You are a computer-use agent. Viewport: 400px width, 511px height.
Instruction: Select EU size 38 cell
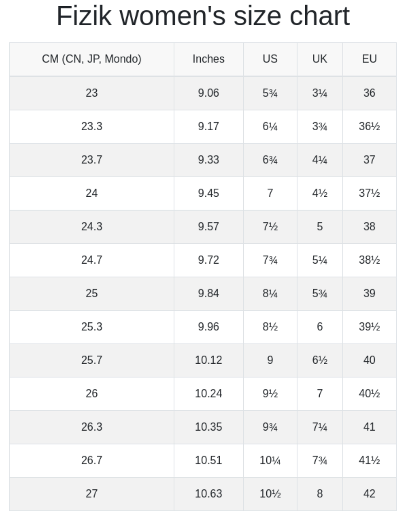(x=369, y=226)
